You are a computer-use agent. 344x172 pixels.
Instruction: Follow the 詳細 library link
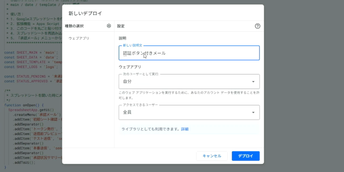tap(185, 129)
